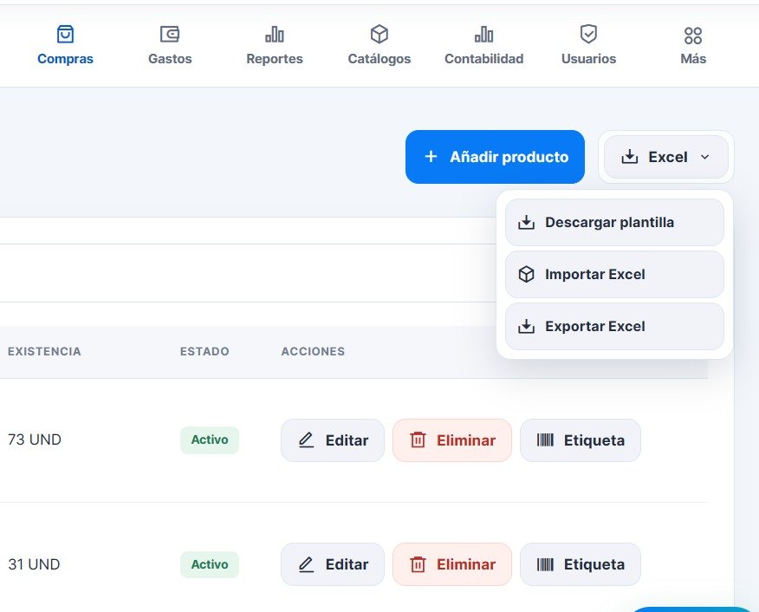Click the Usuarios shield icon
Image resolution: width=759 pixels, height=612 pixels.
(588, 35)
